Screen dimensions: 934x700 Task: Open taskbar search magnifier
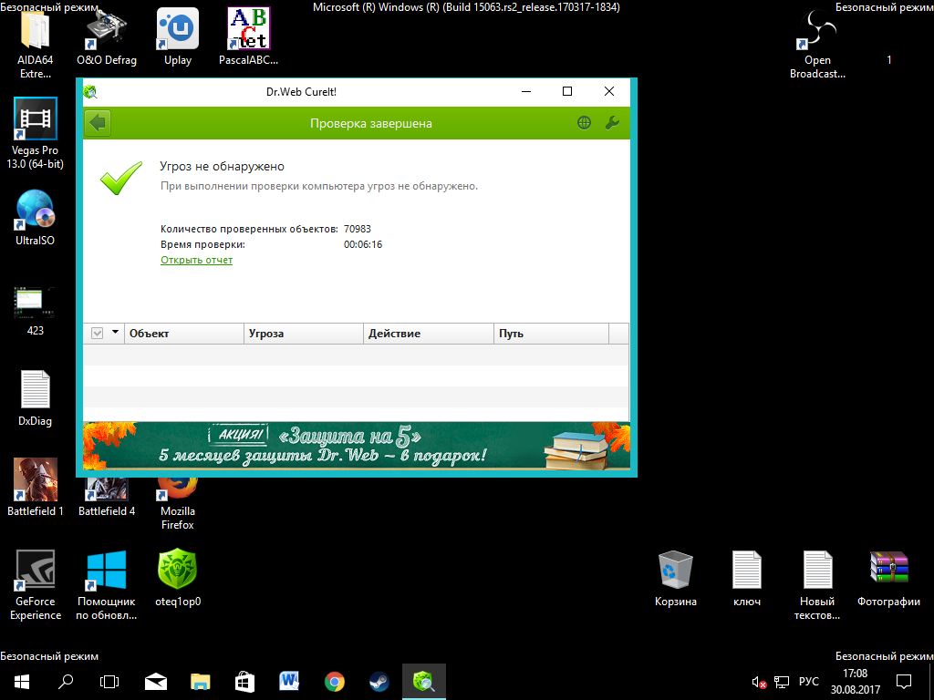point(66,682)
